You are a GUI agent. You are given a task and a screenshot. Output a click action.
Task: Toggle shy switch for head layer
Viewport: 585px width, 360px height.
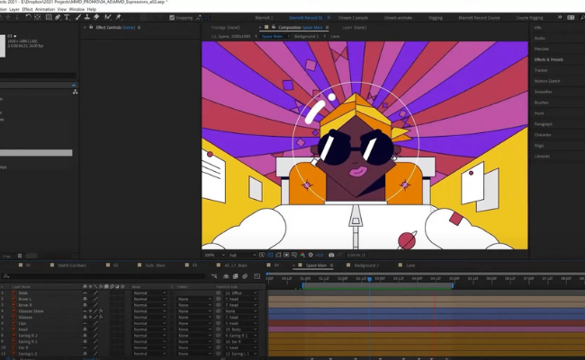point(85,329)
